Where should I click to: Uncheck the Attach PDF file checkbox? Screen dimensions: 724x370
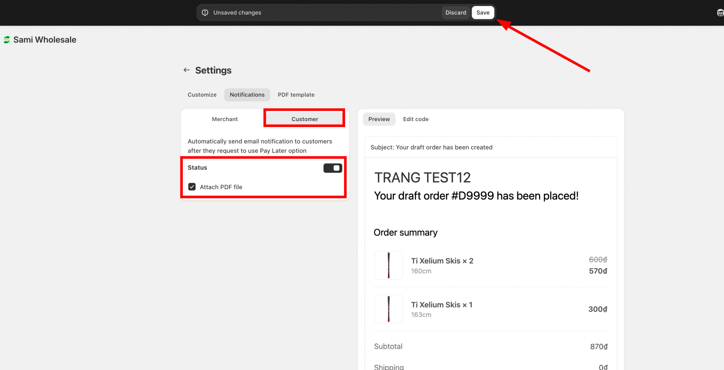point(192,187)
